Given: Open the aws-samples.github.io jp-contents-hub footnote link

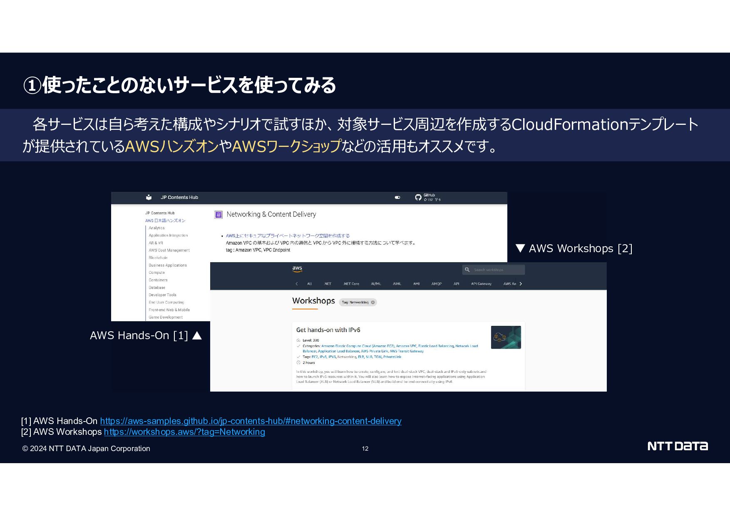Looking at the screenshot, I should pyautogui.click(x=251, y=421).
